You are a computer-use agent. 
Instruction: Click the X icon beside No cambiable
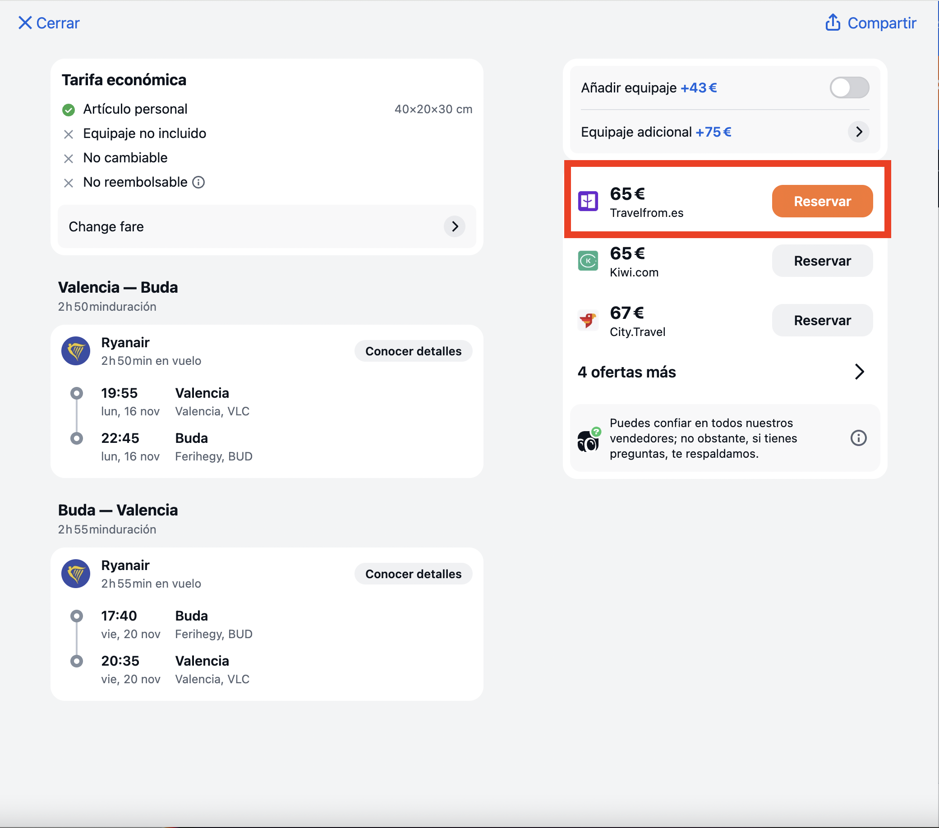click(x=69, y=159)
